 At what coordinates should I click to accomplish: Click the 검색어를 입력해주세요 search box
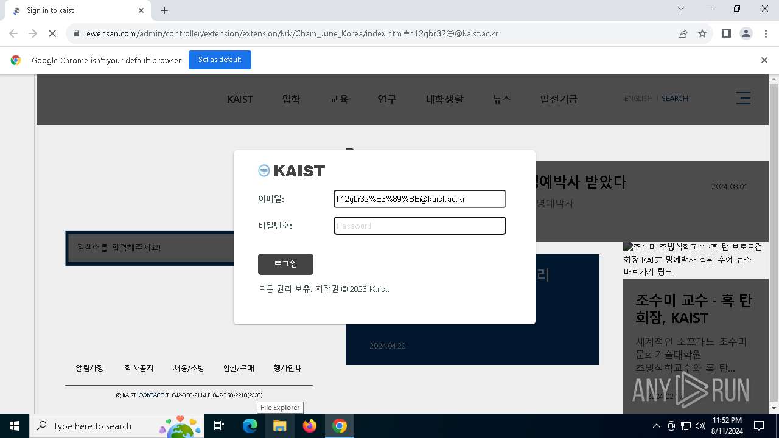coord(150,248)
